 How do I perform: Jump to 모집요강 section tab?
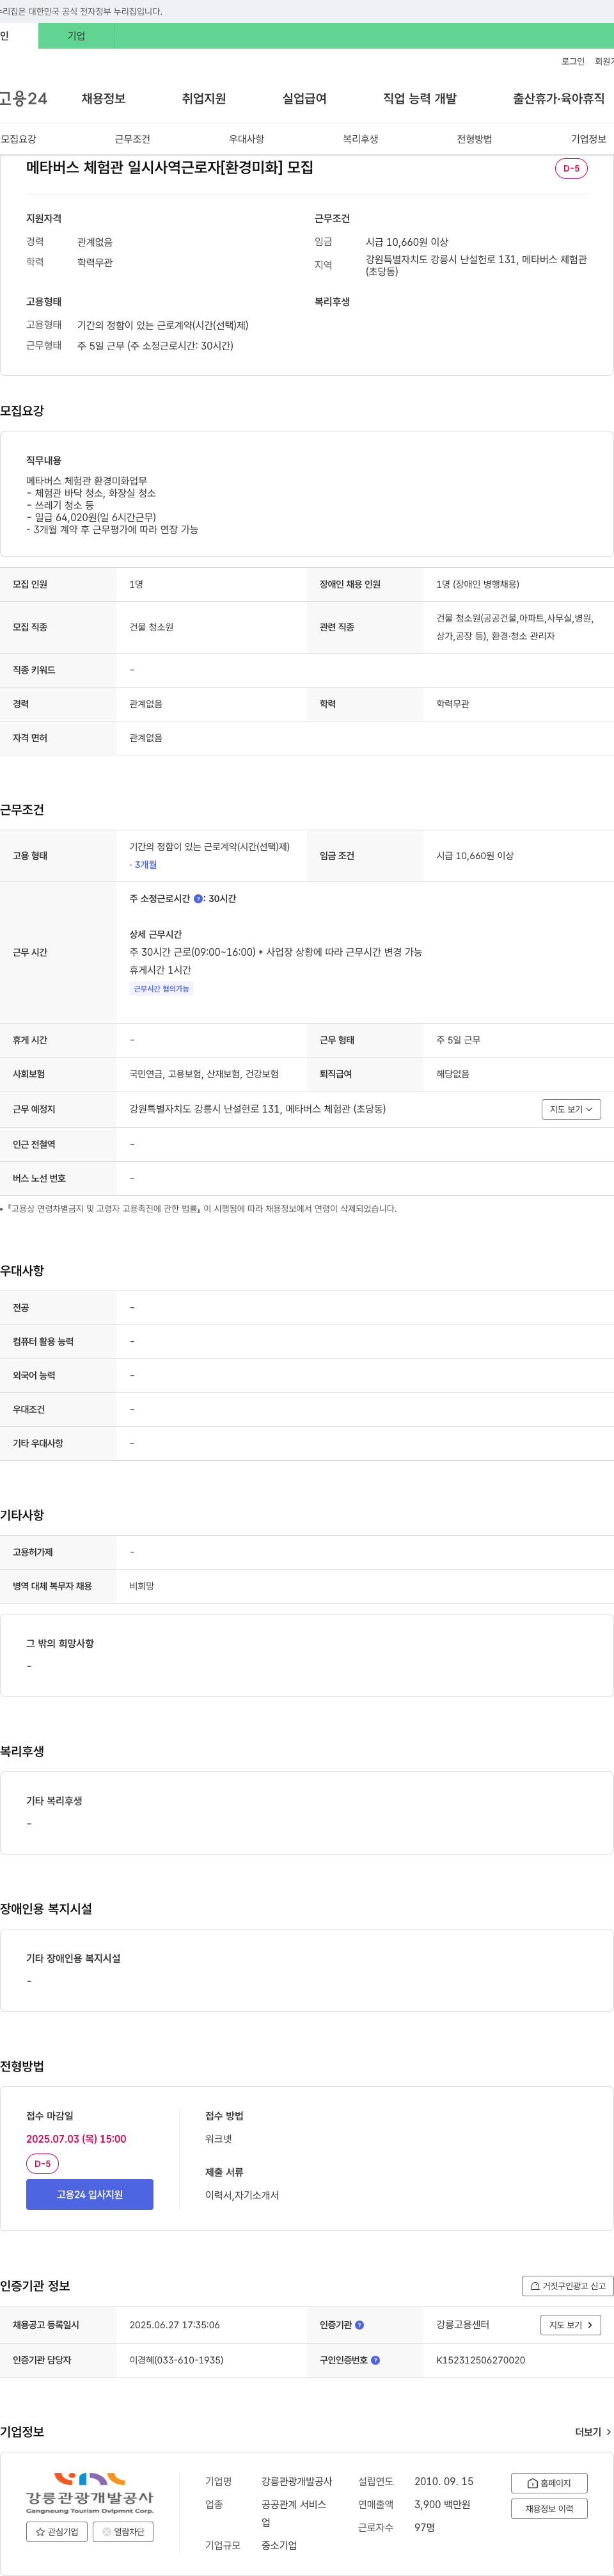point(18,139)
